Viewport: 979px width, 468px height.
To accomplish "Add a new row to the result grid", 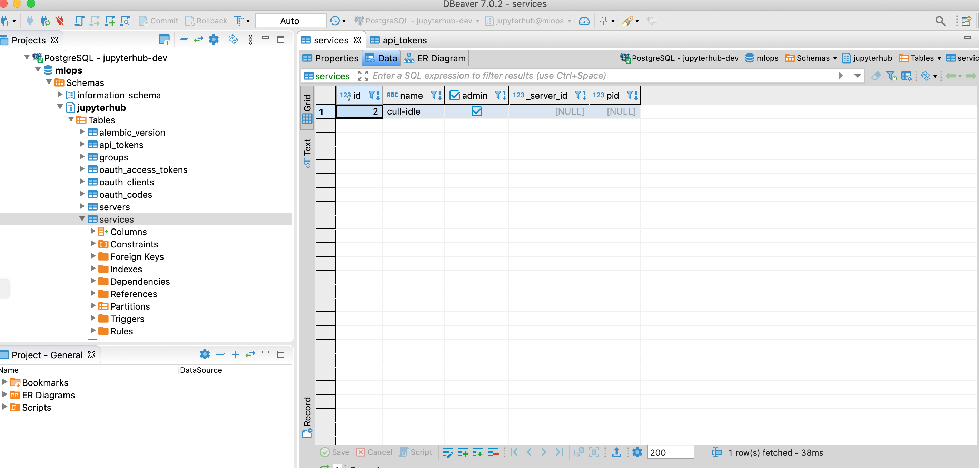I will 463,452.
